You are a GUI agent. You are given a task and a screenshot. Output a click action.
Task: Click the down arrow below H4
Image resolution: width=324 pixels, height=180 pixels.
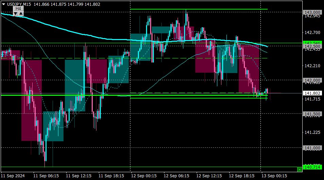[16, 14]
